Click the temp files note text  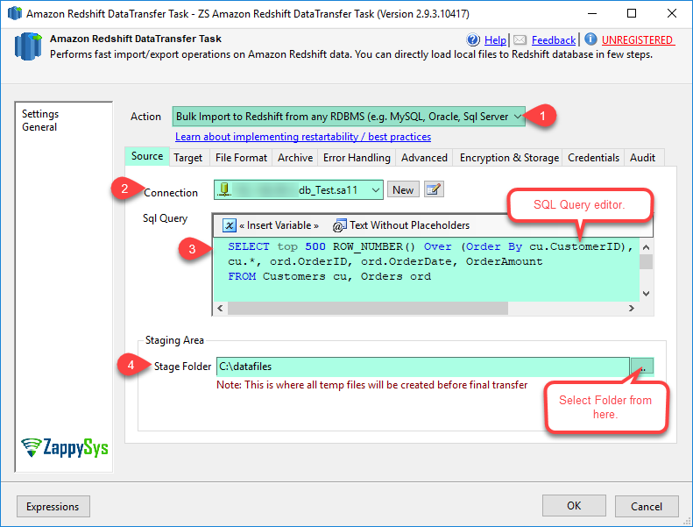click(371, 385)
